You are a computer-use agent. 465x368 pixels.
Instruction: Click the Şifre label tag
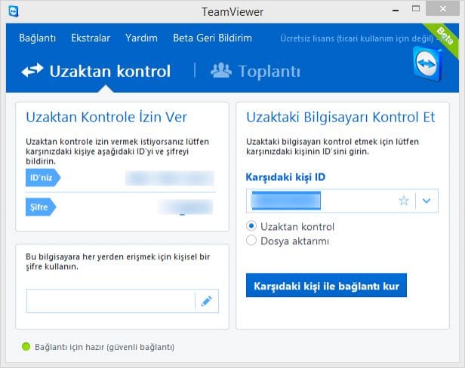coord(41,207)
